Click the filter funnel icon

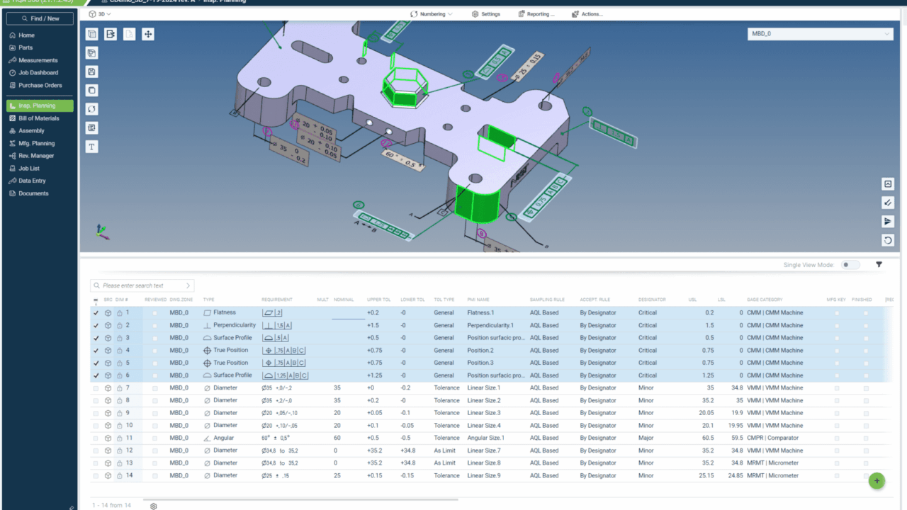pos(879,264)
